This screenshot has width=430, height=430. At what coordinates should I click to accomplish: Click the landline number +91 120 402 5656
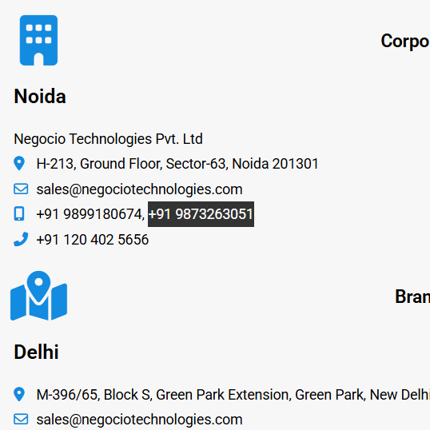pos(93,240)
